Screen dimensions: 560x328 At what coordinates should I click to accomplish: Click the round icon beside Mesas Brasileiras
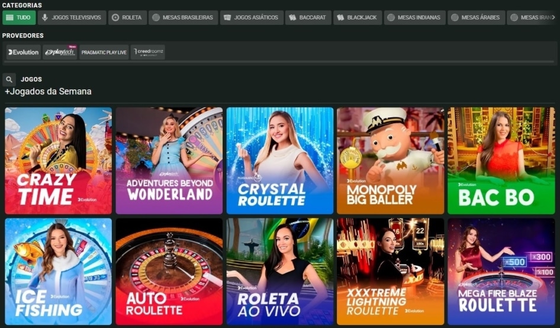click(x=156, y=18)
